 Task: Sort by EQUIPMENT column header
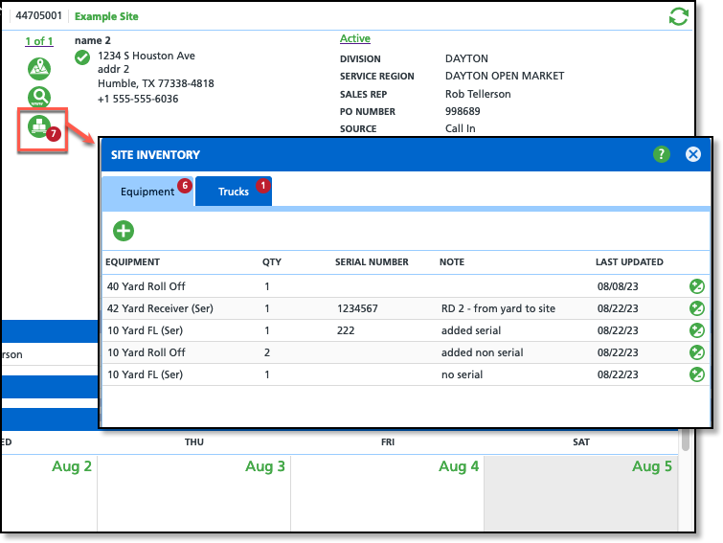tap(132, 261)
